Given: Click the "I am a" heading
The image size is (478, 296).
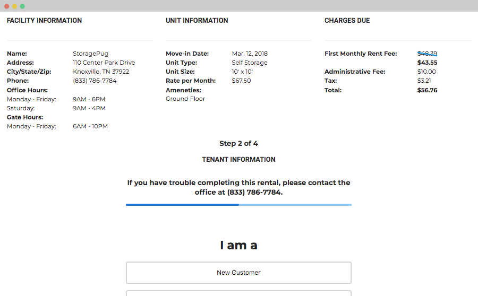Looking at the screenshot, I should 238,245.
